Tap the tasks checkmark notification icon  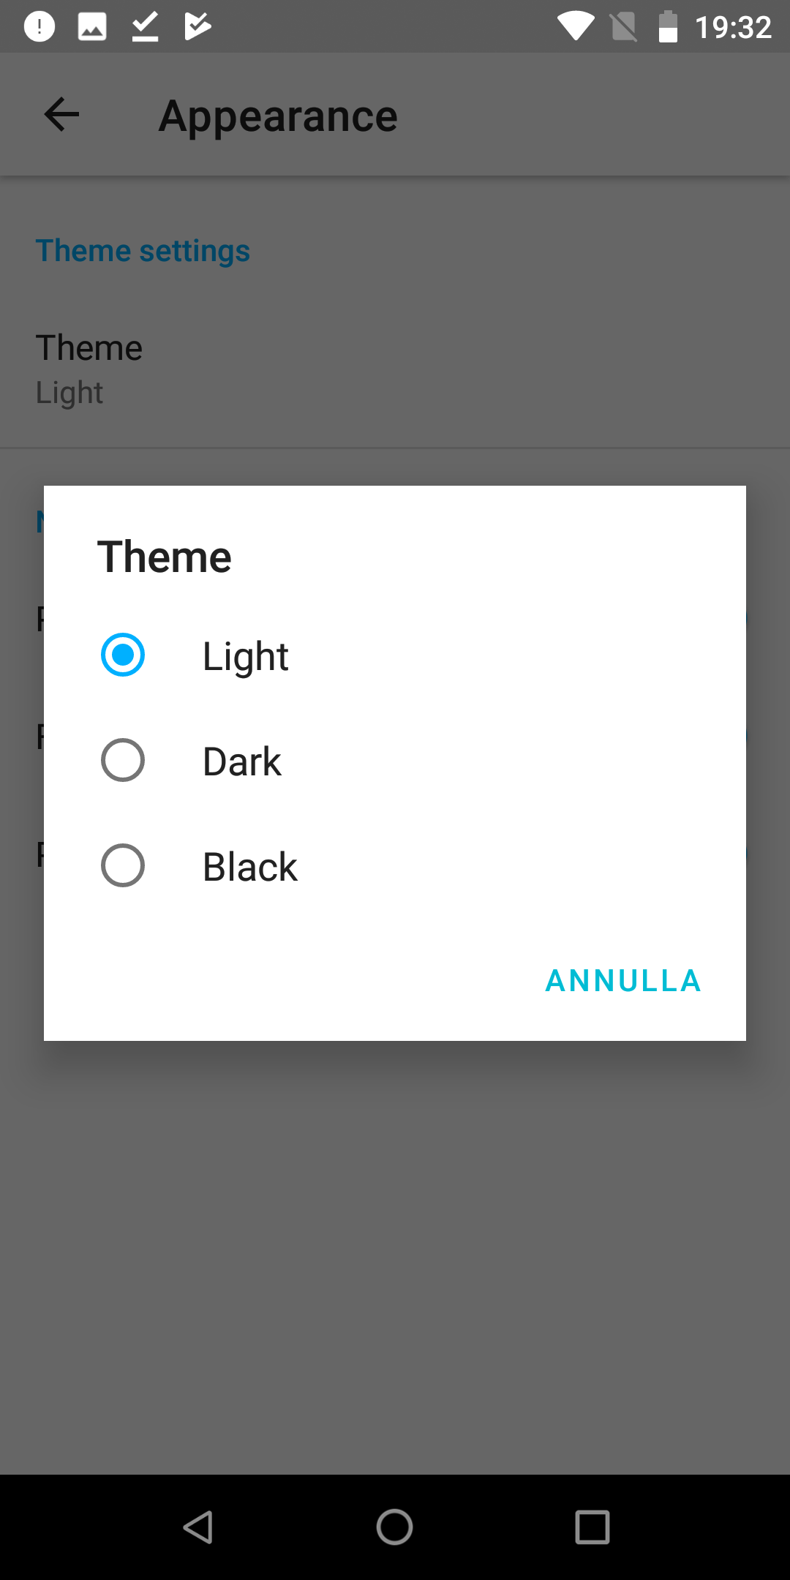197,27
